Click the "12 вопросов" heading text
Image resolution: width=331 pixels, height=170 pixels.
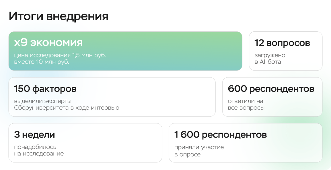[282, 43]
